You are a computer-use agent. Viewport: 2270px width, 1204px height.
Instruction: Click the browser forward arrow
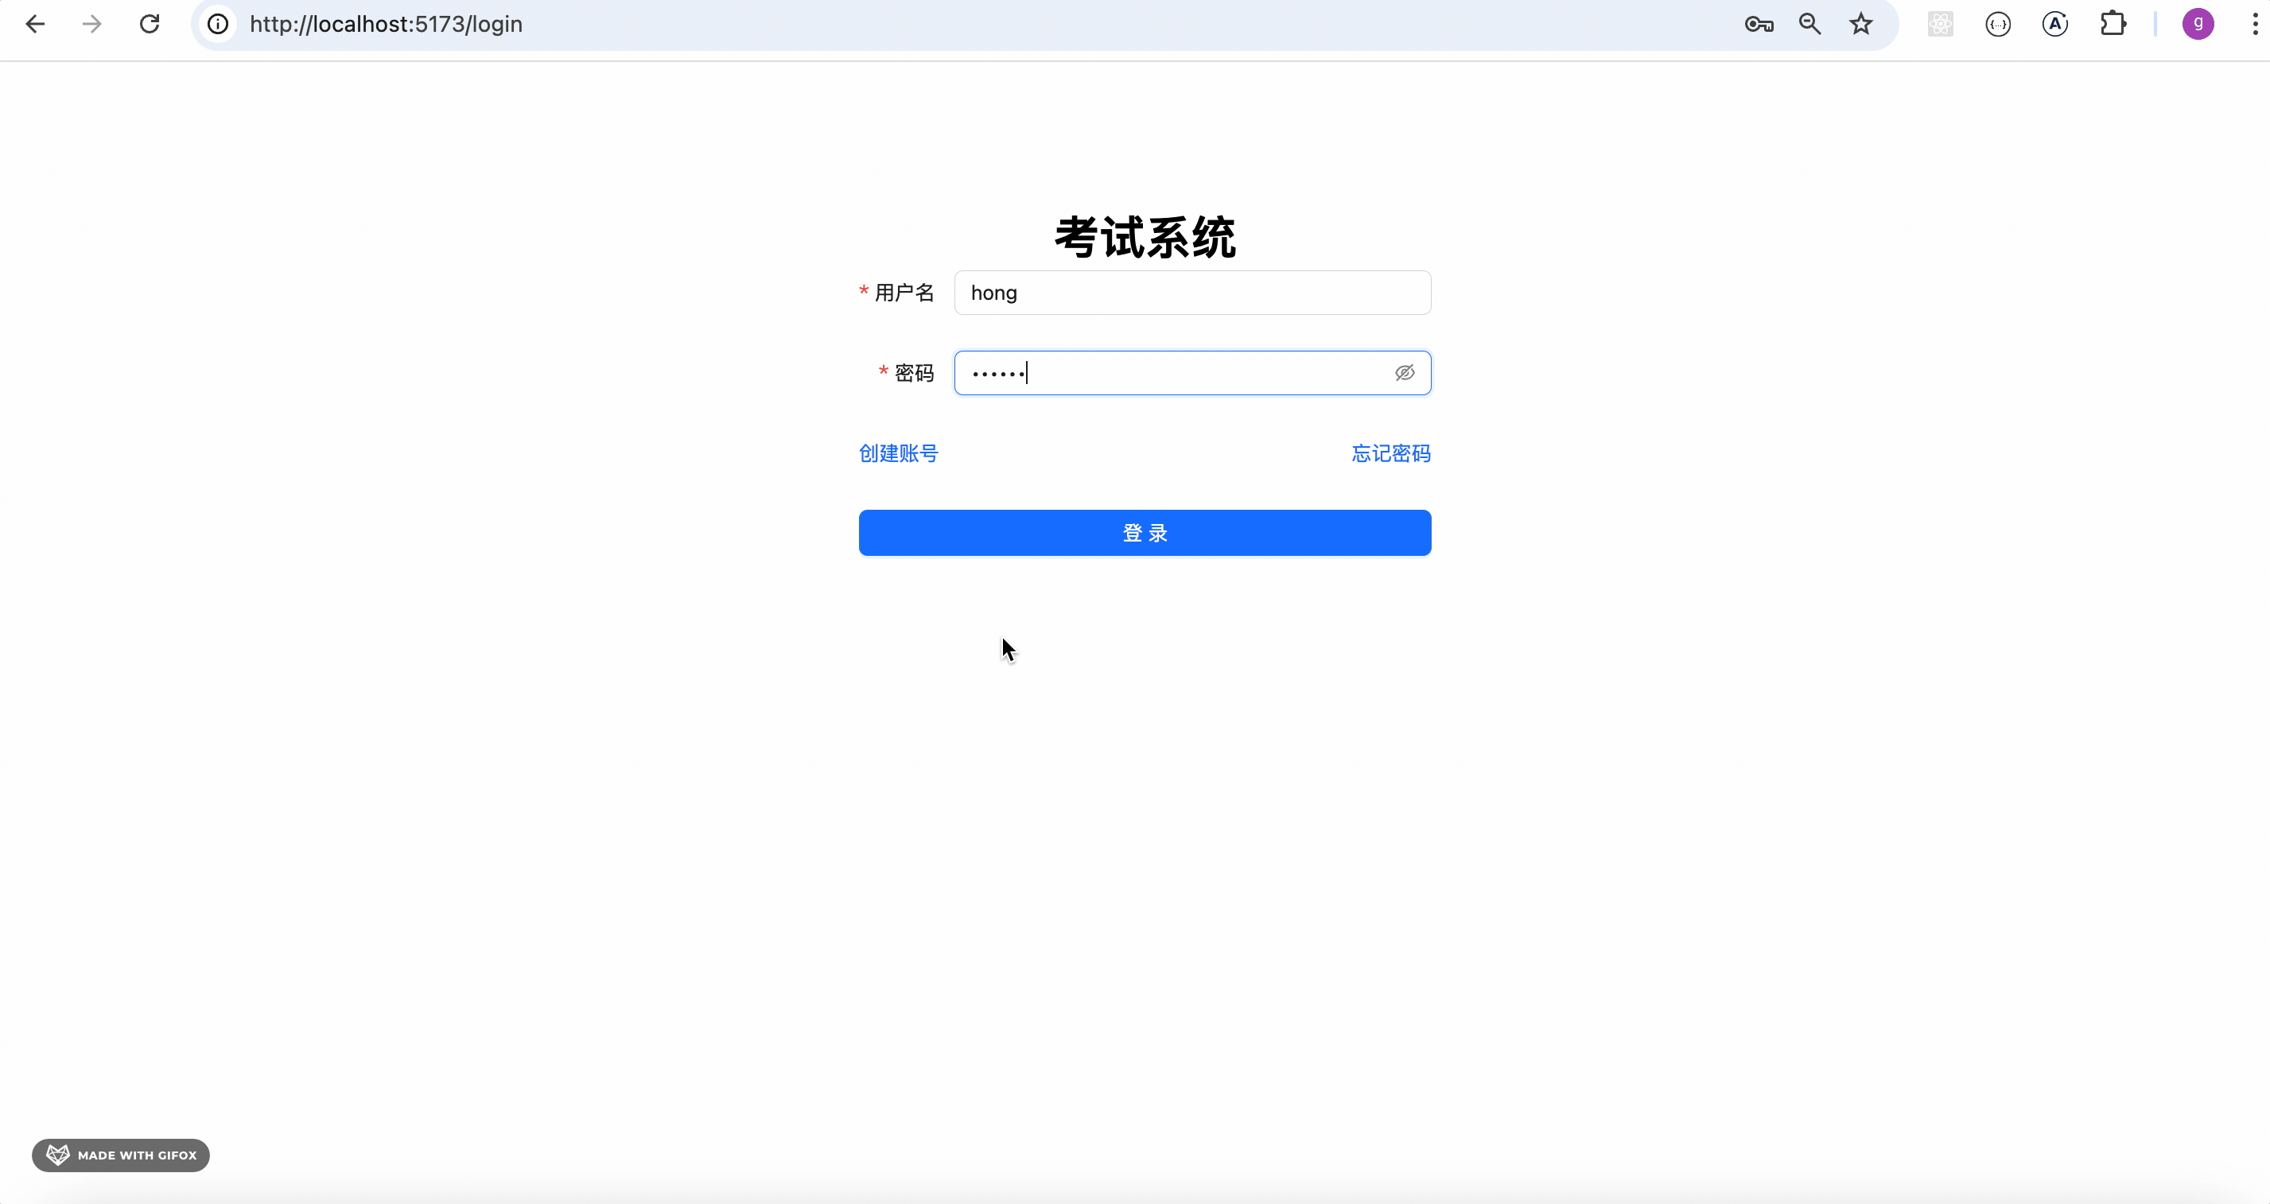(x=91, y=24)
